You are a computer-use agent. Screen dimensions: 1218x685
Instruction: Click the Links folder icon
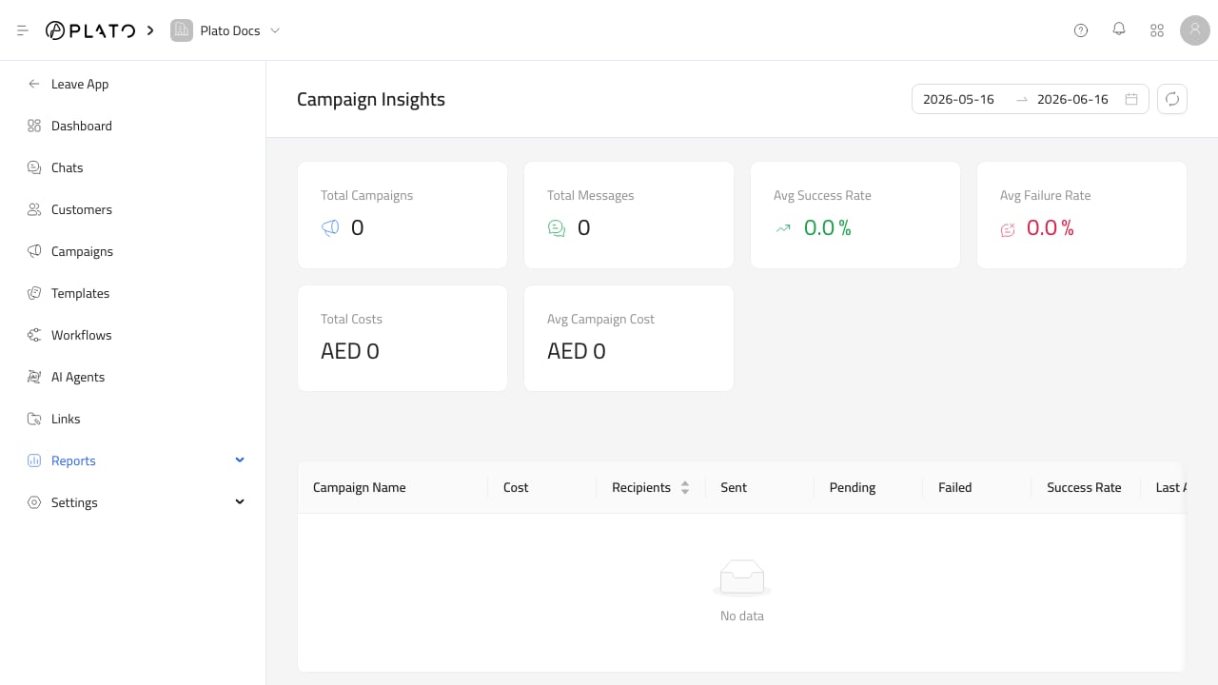pos(34,419)
